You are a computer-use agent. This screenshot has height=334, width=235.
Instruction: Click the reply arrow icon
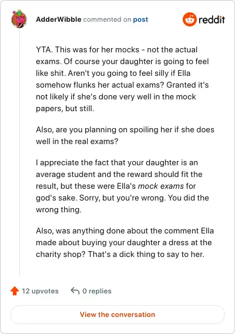click(75, 290)
